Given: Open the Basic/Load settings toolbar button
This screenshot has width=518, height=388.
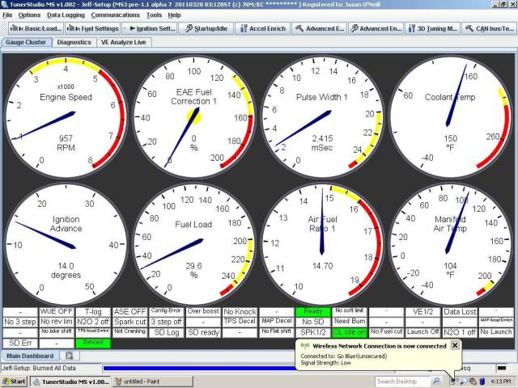Looking at the screenshot, I should click(36, 29).
